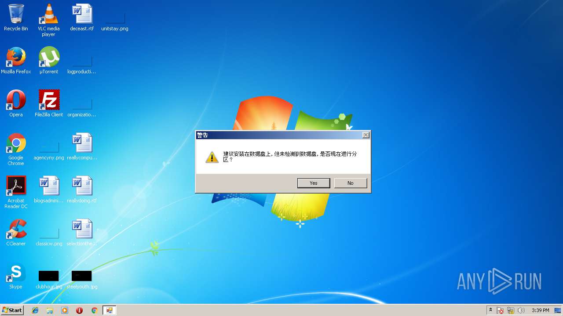Viewport: 563px width, 316px height.
Task: Select the FileZilla Client shortcut
Action: [x=49, y=104]
